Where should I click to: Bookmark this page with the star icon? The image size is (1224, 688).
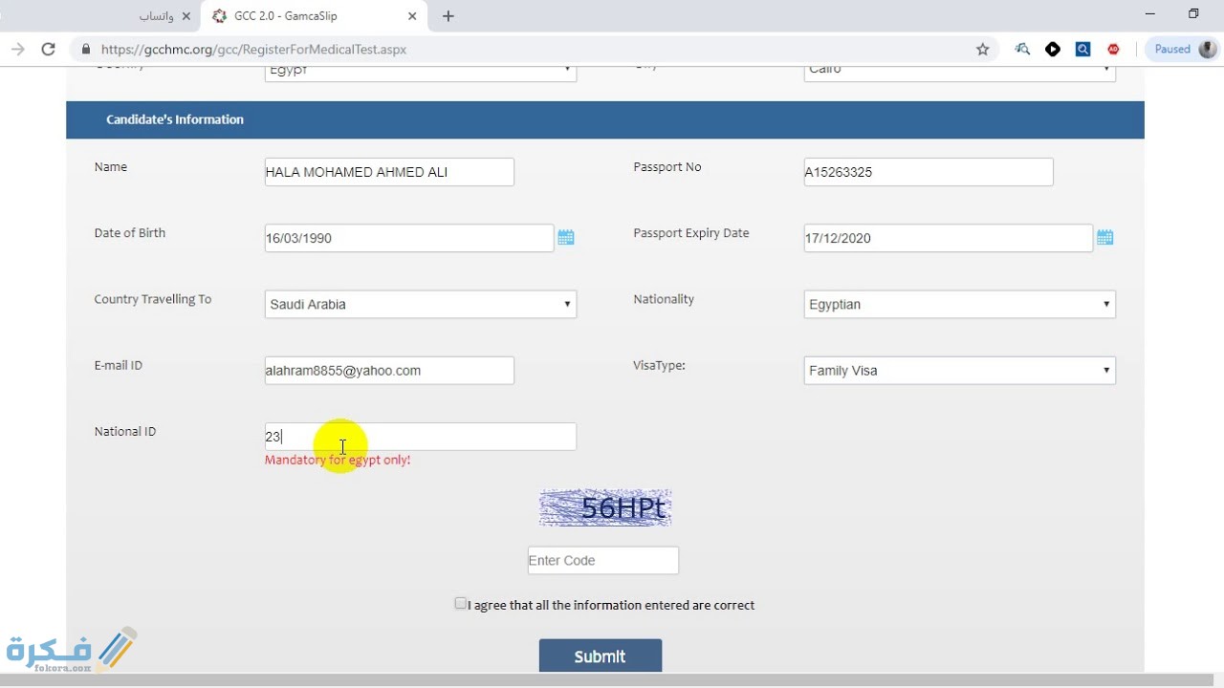pos(982,50)
